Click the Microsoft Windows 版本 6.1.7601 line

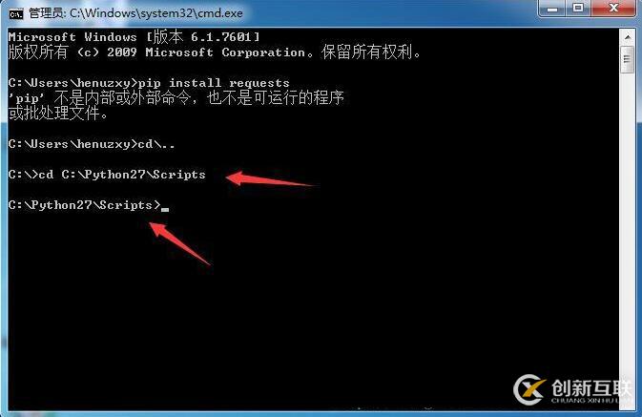(x=134, y=37)
